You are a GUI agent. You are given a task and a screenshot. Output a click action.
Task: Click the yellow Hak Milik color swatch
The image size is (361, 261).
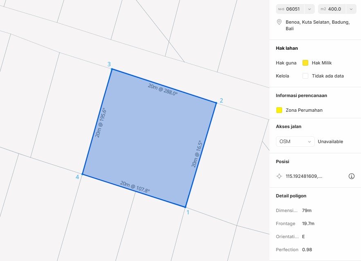[x=305, y=63]
